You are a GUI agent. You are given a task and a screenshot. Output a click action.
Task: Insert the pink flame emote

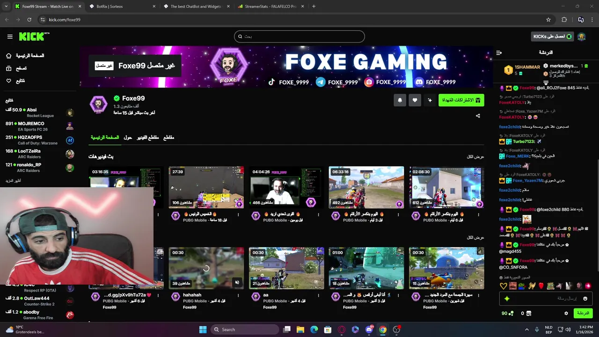(588, 286)
